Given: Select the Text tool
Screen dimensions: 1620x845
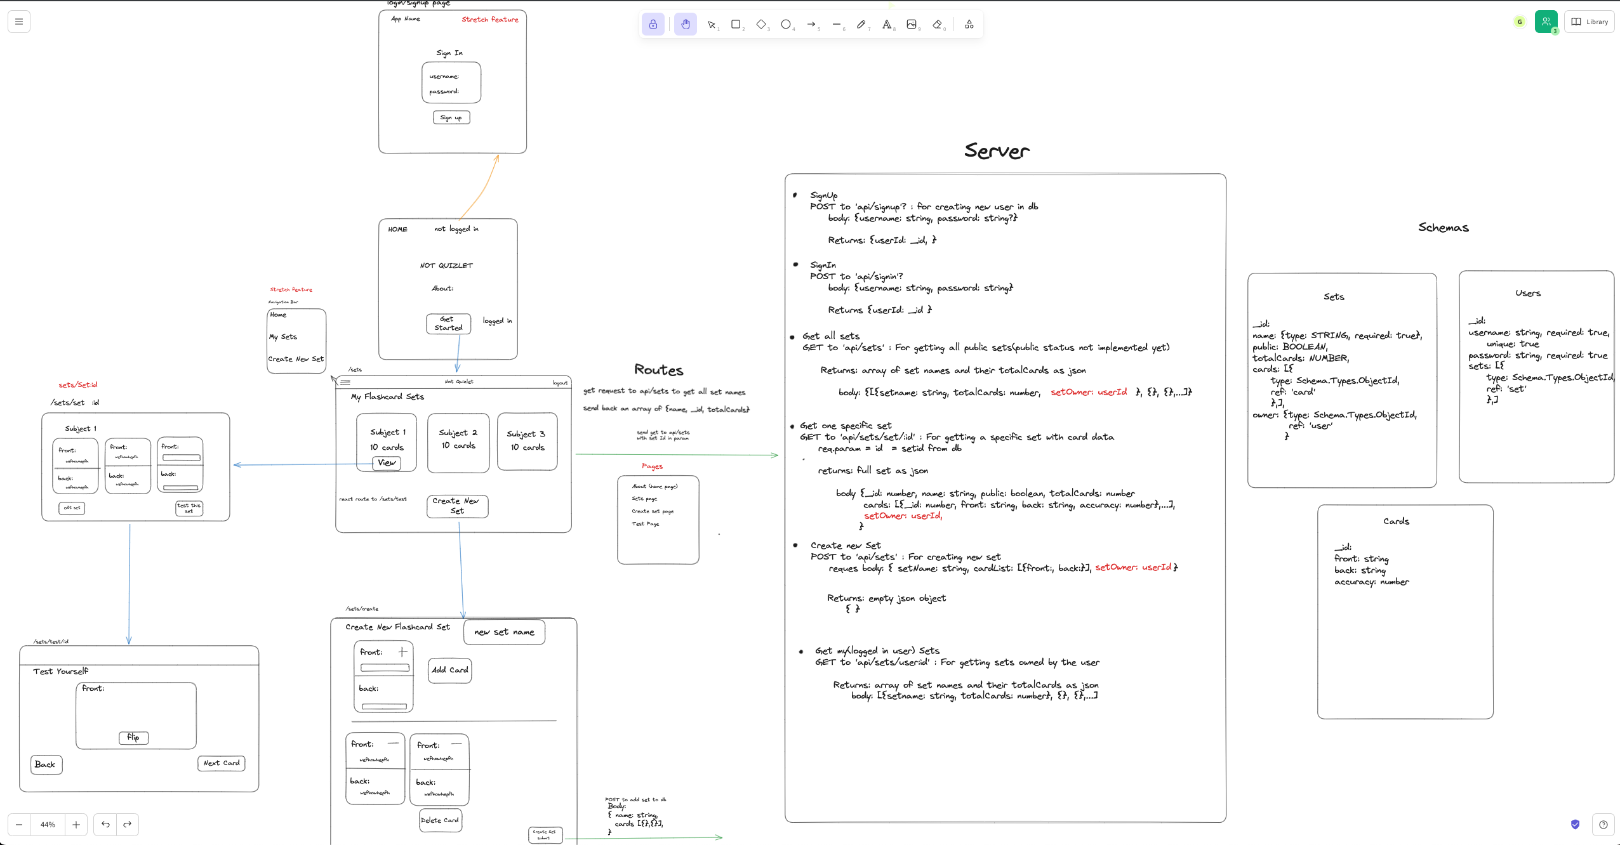Looking at the screenshot, I should point(887,24).
